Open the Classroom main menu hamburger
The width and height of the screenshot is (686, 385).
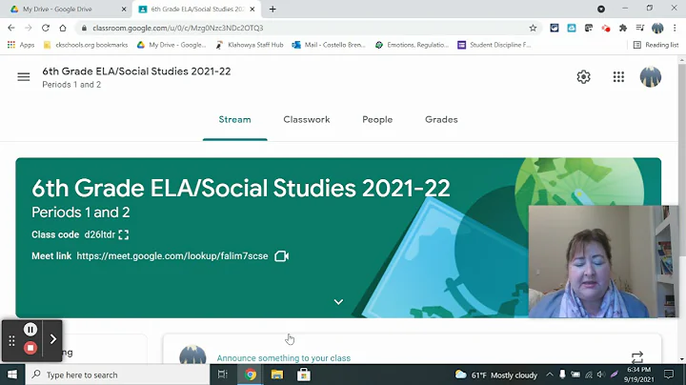(24, 77)
